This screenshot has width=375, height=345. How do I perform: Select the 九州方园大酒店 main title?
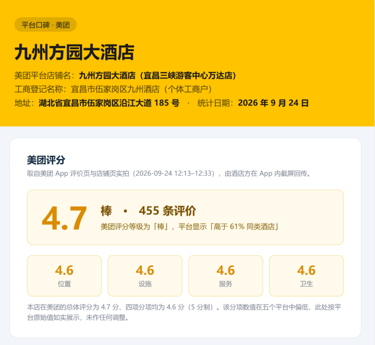(x=75, y=52)
